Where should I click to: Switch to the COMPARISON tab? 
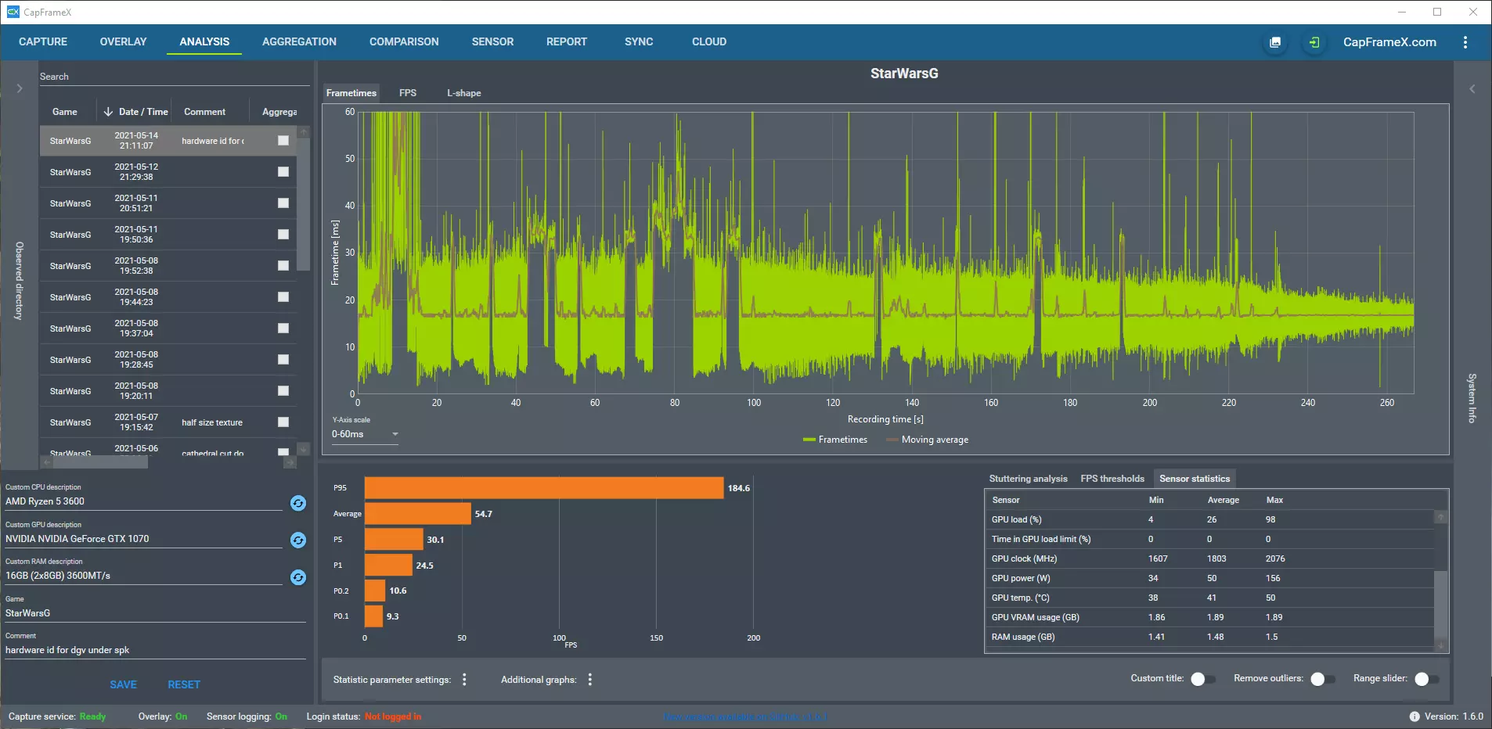pos(404,42)
